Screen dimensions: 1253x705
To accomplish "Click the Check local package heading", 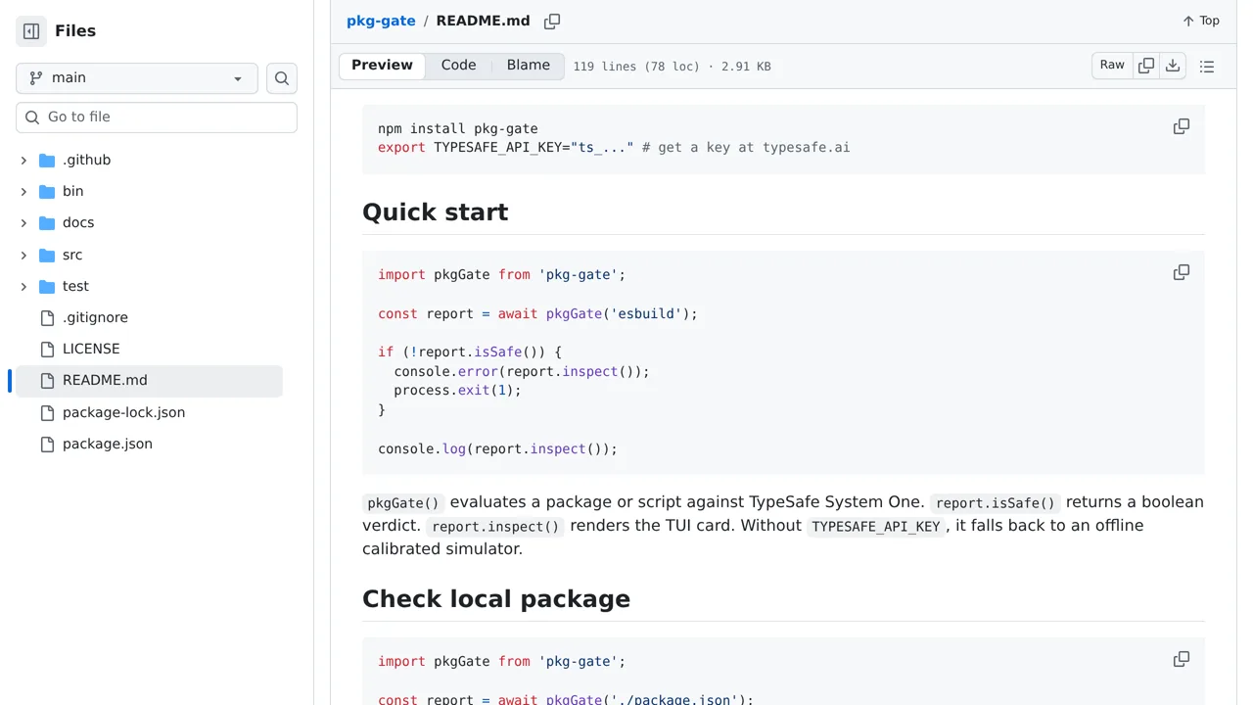I will click(x=496, y=599).
